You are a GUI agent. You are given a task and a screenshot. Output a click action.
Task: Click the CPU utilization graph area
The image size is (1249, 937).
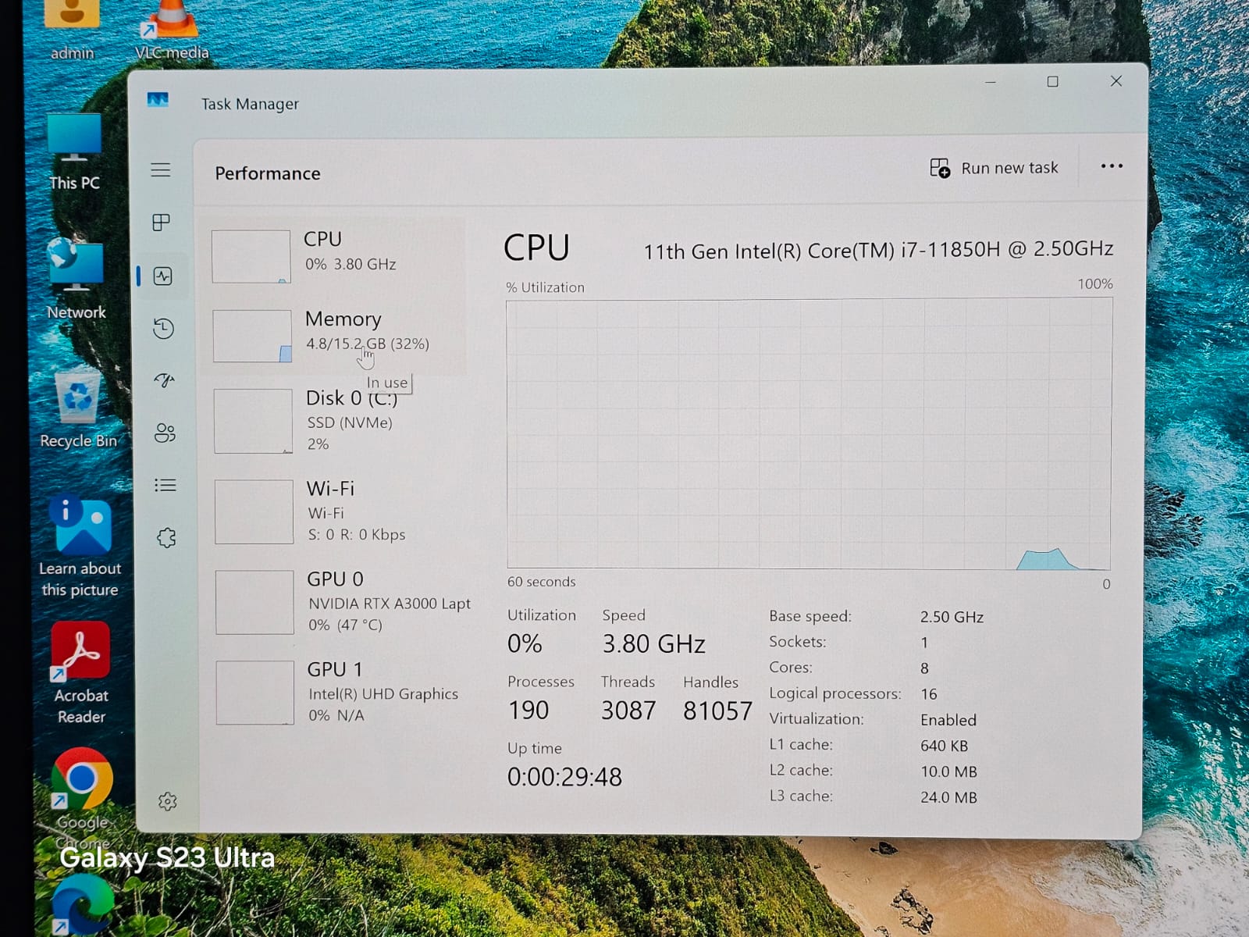pos(809,433)
